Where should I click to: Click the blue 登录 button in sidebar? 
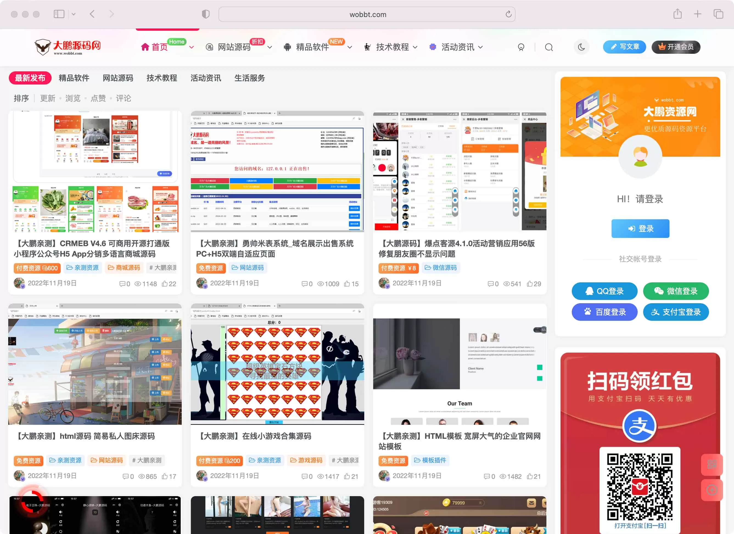point(640,228)
